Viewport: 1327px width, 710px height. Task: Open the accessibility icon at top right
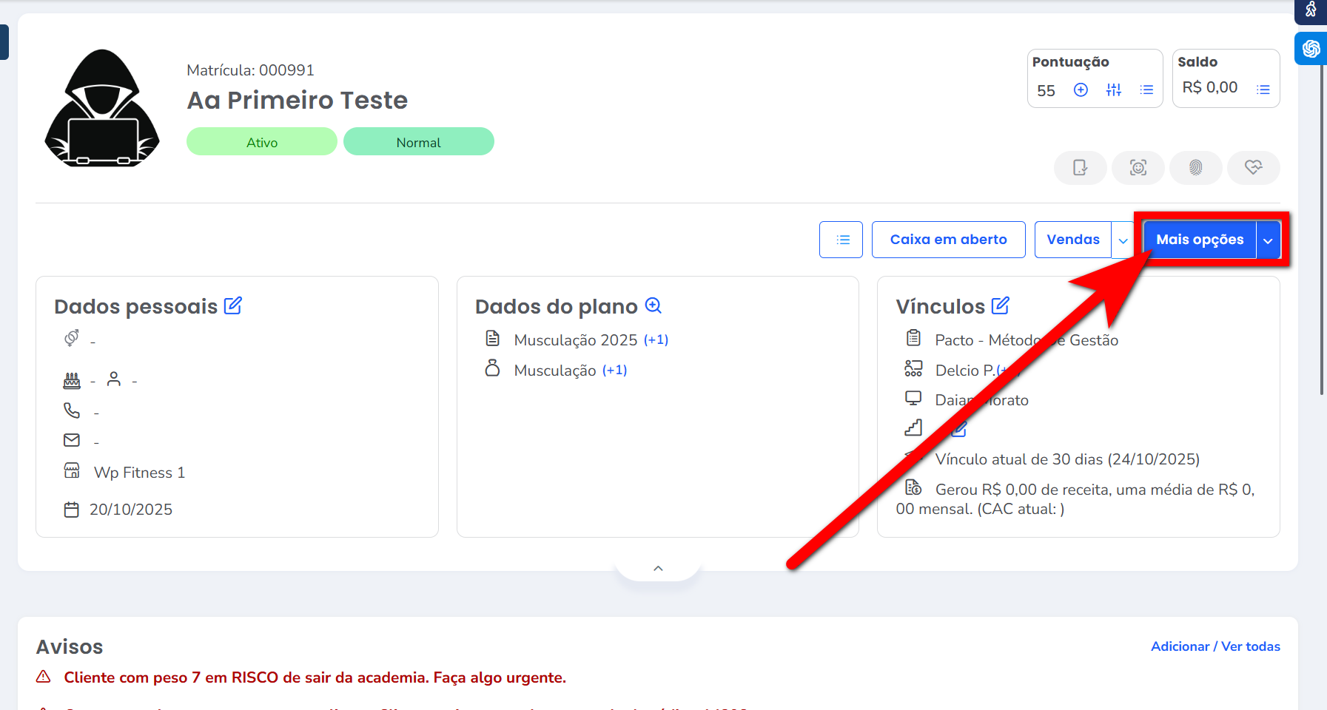pos(1311,10)
